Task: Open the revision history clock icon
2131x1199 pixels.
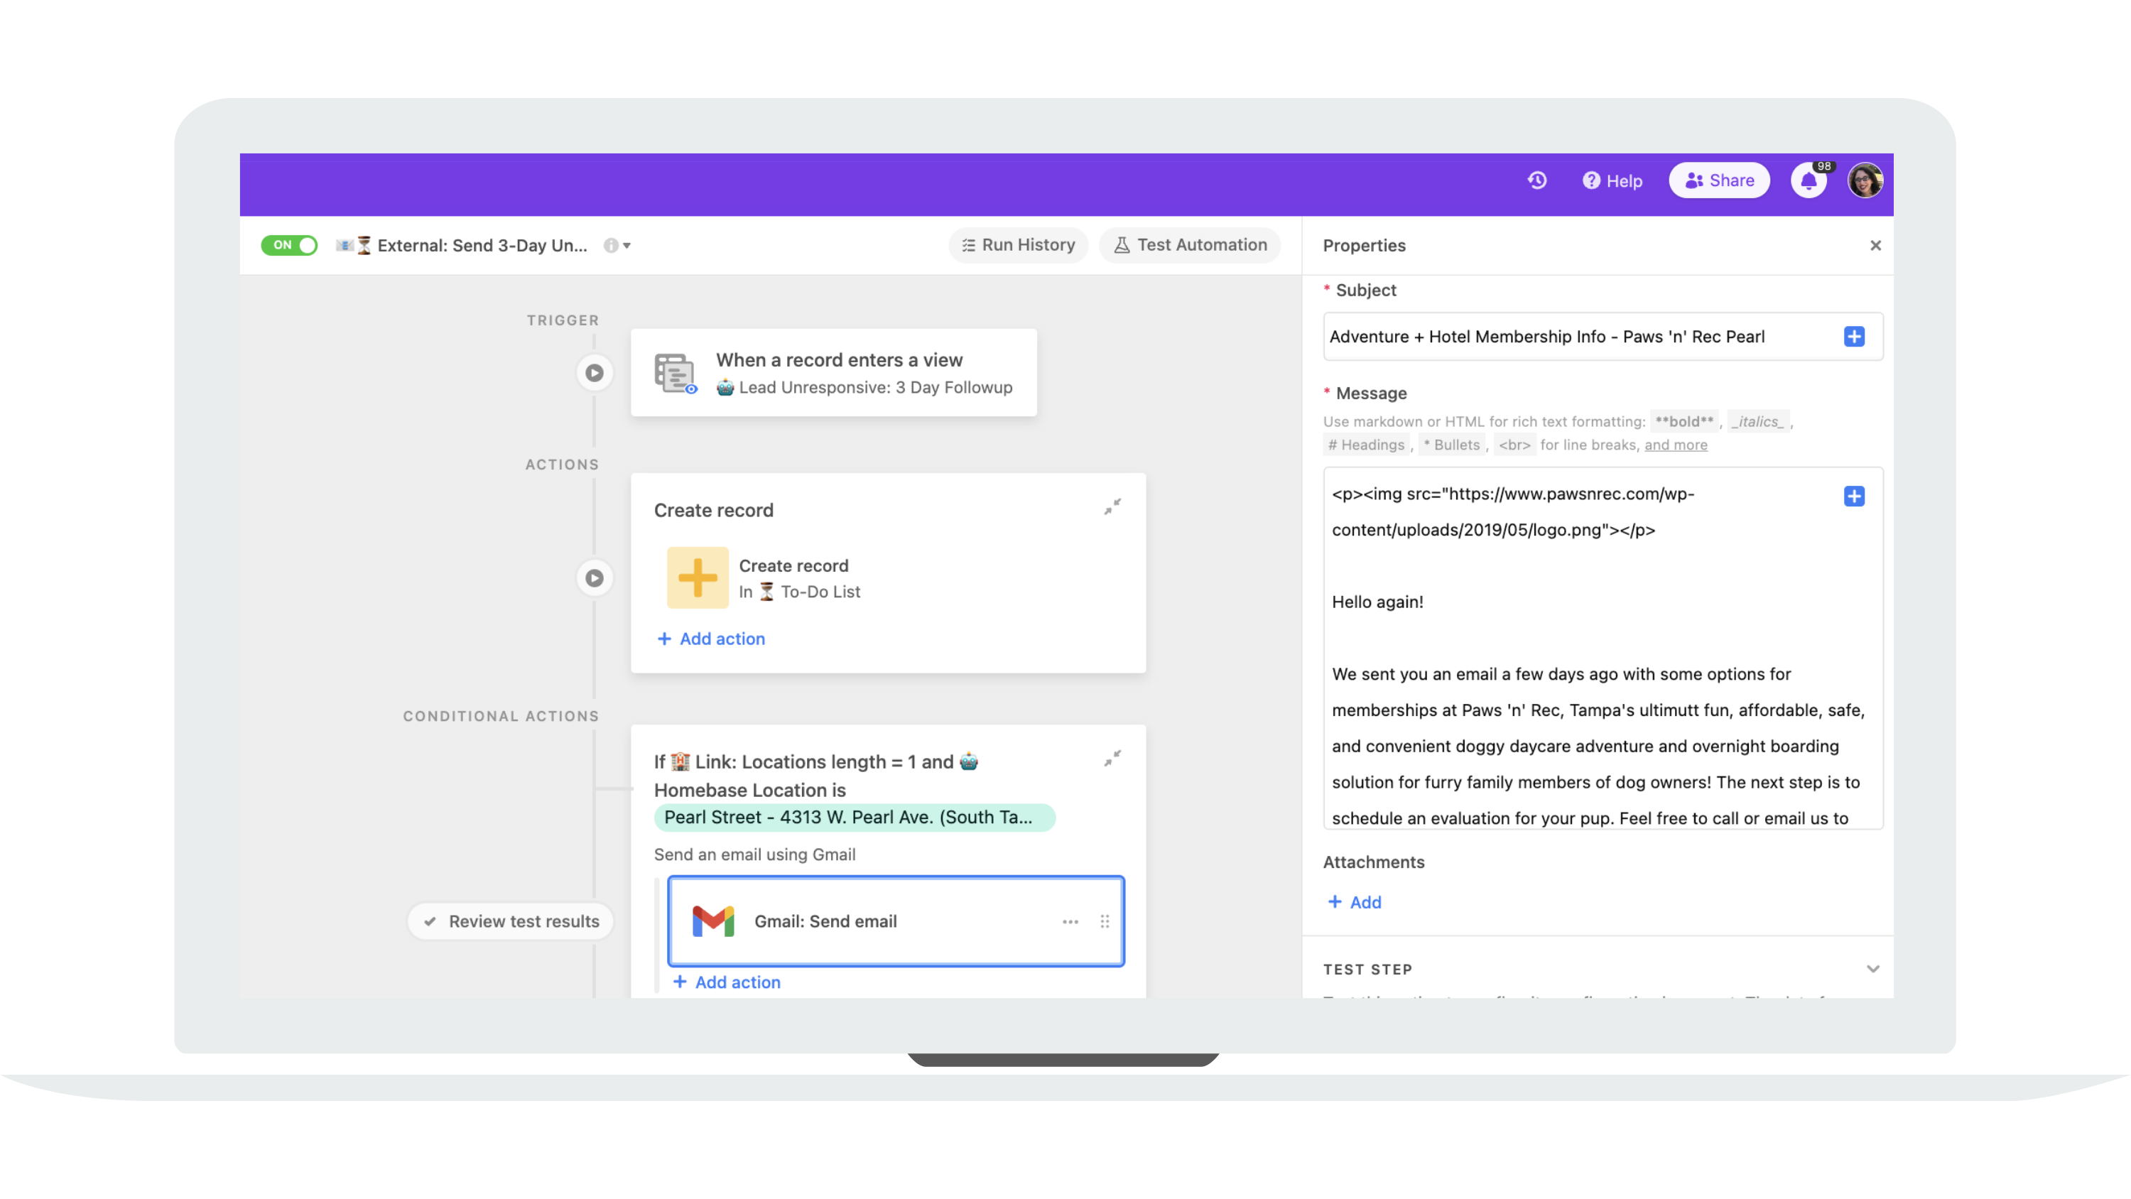Action: coord(1537,180)
